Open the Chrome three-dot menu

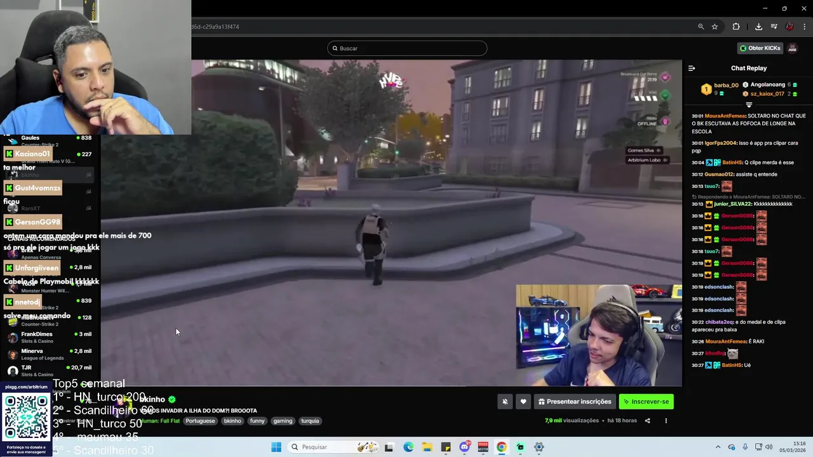(805, 27)
